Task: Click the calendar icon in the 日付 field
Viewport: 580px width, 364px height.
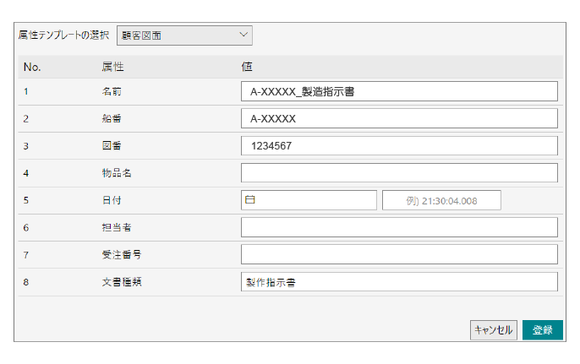Action: tap(249, 200)
